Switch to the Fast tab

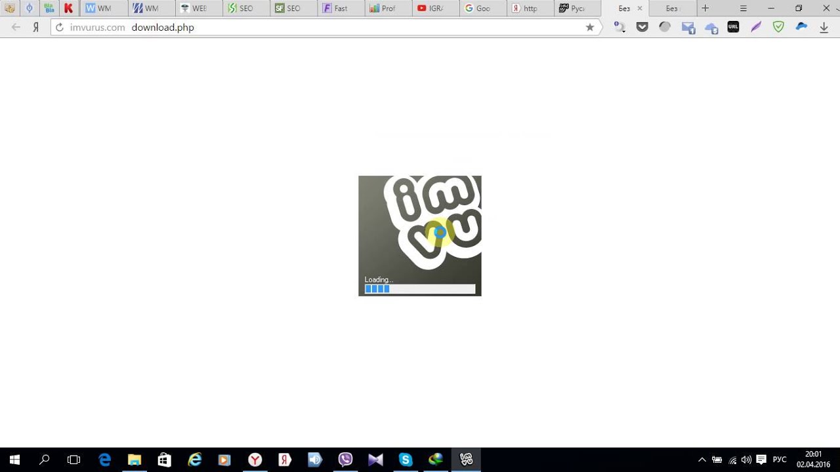(x=341, y=9)
